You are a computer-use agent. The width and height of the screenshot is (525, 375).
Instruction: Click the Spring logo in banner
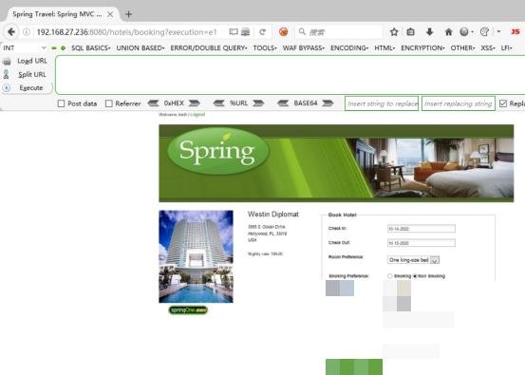(x=218, y=151)
